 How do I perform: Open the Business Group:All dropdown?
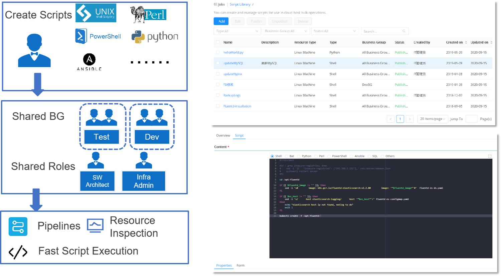click(x=286, y=31)
